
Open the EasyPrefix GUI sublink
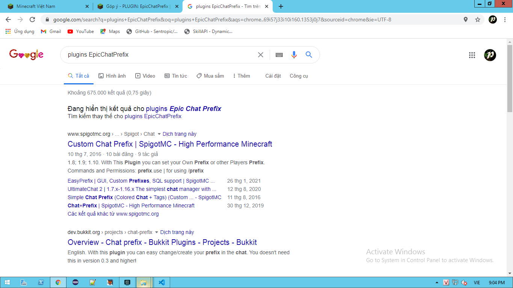[141, 181]
